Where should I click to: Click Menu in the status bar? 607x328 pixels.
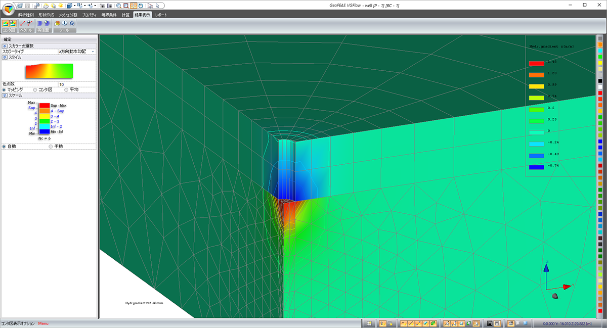coord(43,323)
